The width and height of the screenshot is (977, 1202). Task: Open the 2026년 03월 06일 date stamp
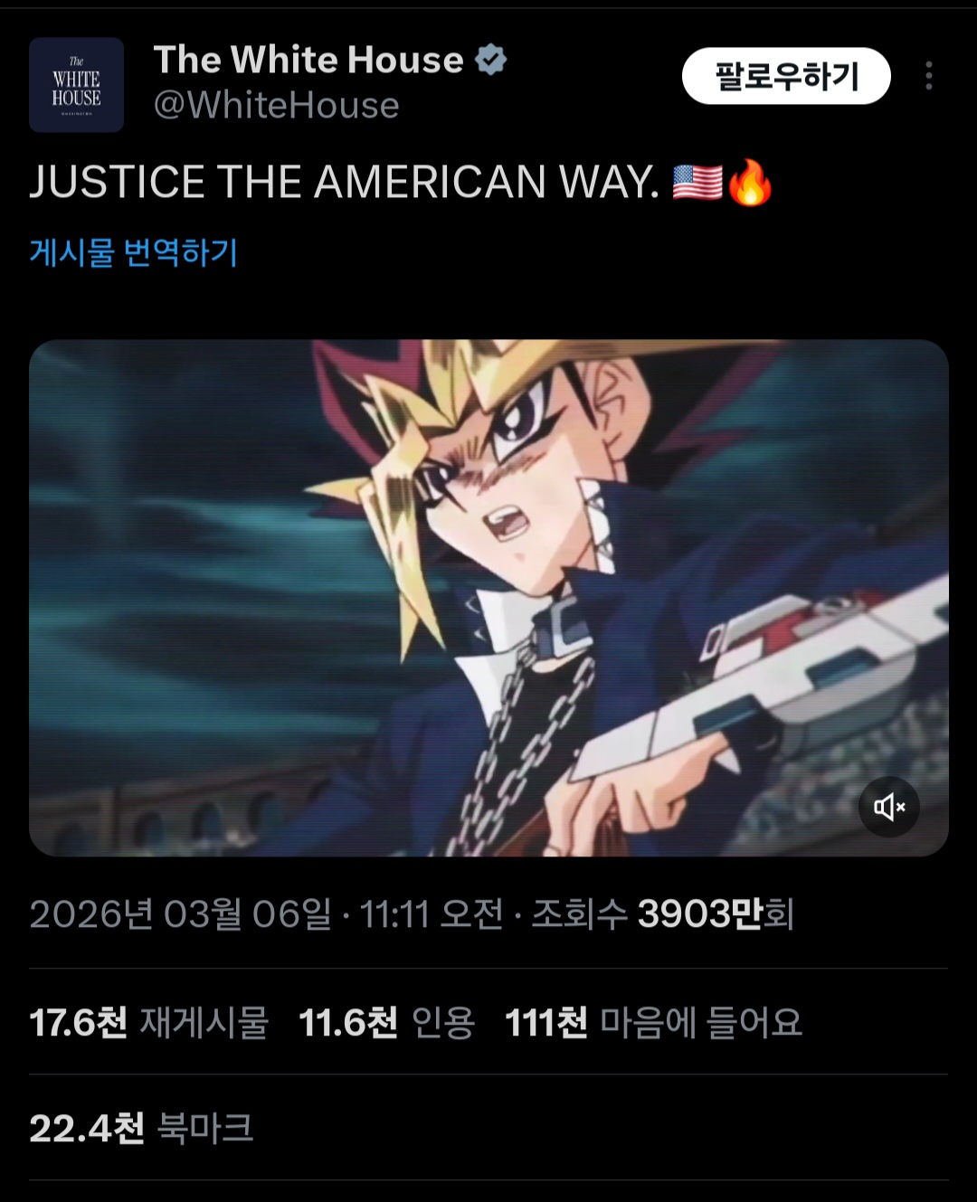(x=181, y=914)
